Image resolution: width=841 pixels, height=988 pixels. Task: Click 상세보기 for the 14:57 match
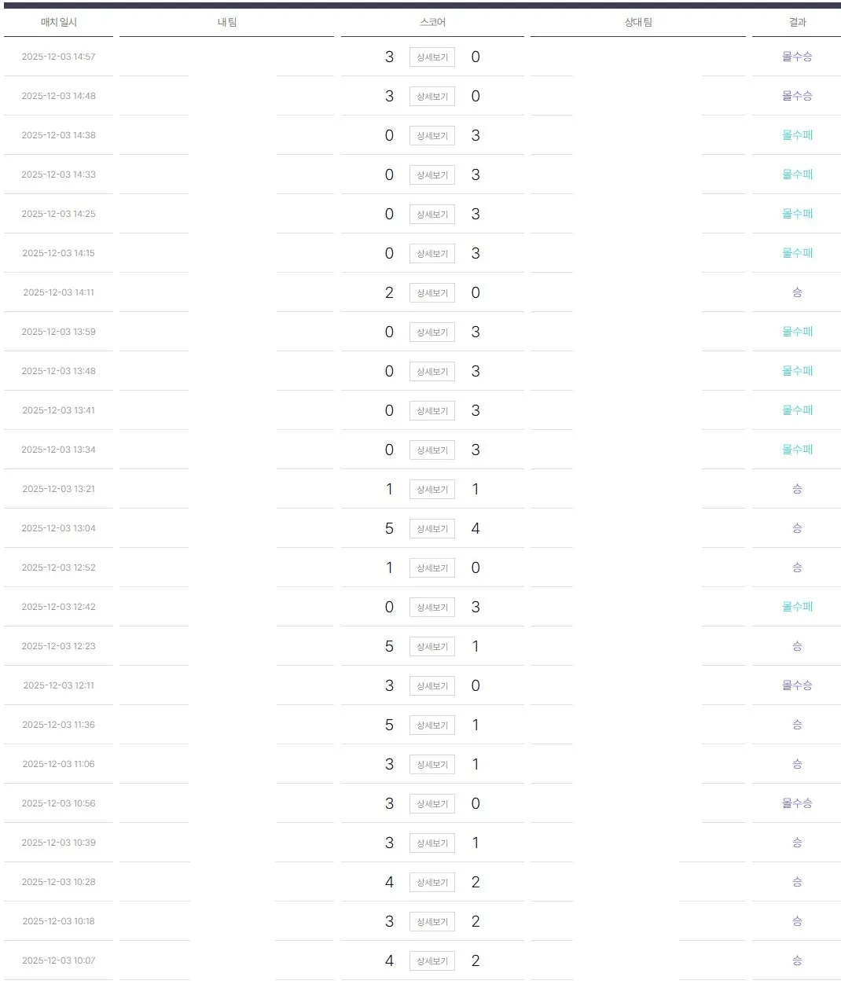(432, 57)
